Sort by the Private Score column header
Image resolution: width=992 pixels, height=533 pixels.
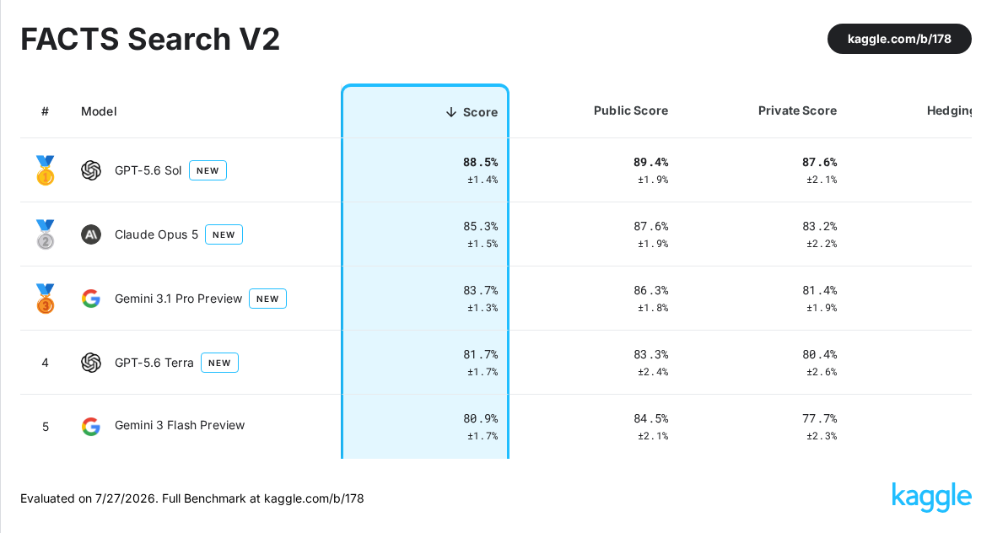pyautogui.click(x=797, y=110)
